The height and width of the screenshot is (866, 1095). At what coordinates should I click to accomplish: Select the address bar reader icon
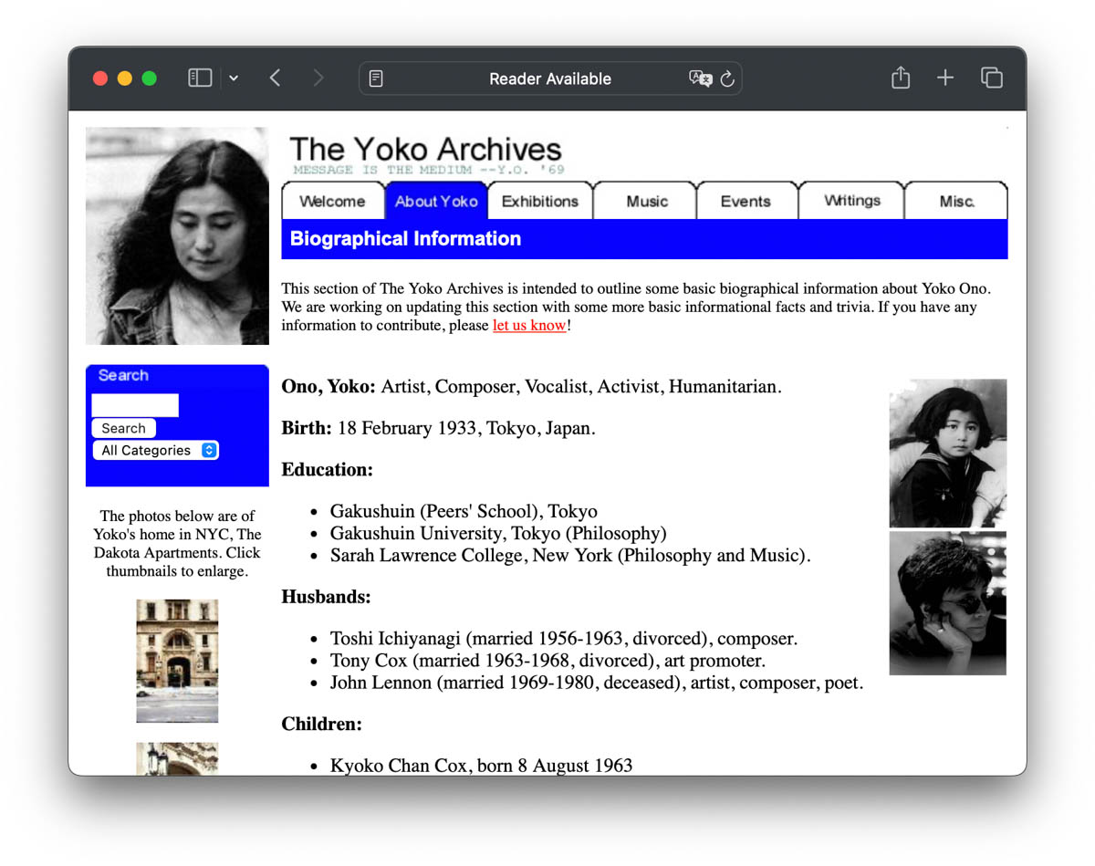pyautogui.click(x=375, y=78)
